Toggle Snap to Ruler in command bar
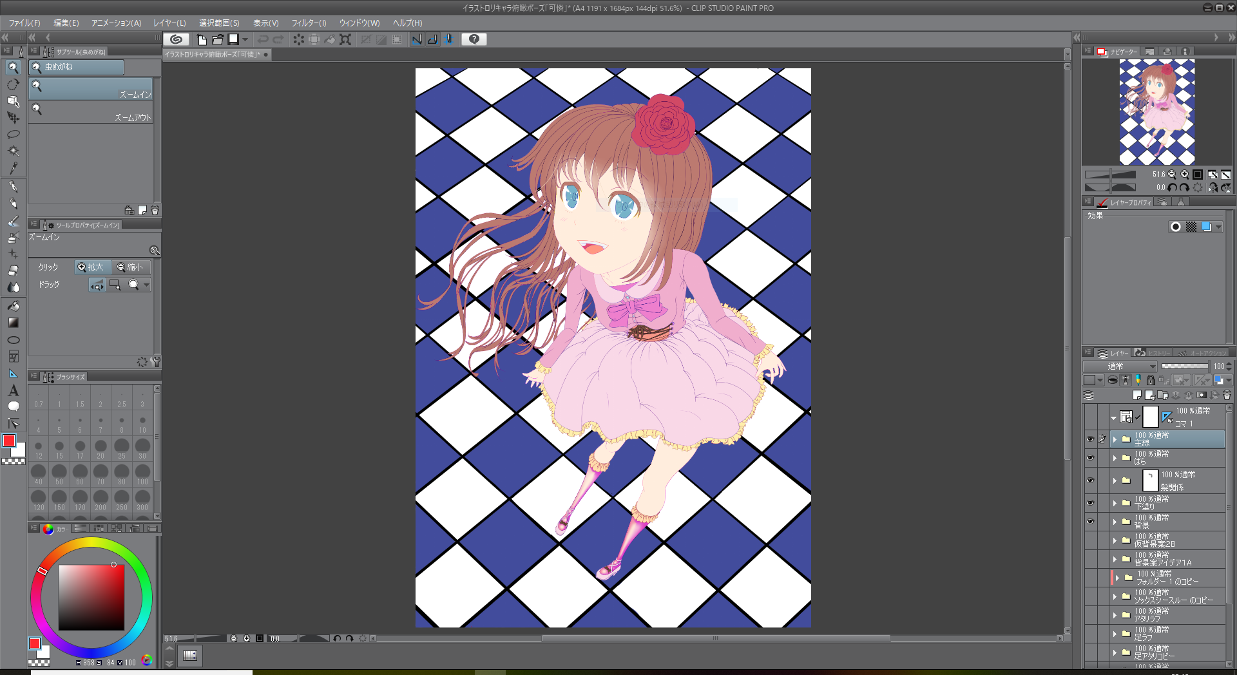The width and height of the screenshot is (1237, 675). pos(417,39)
